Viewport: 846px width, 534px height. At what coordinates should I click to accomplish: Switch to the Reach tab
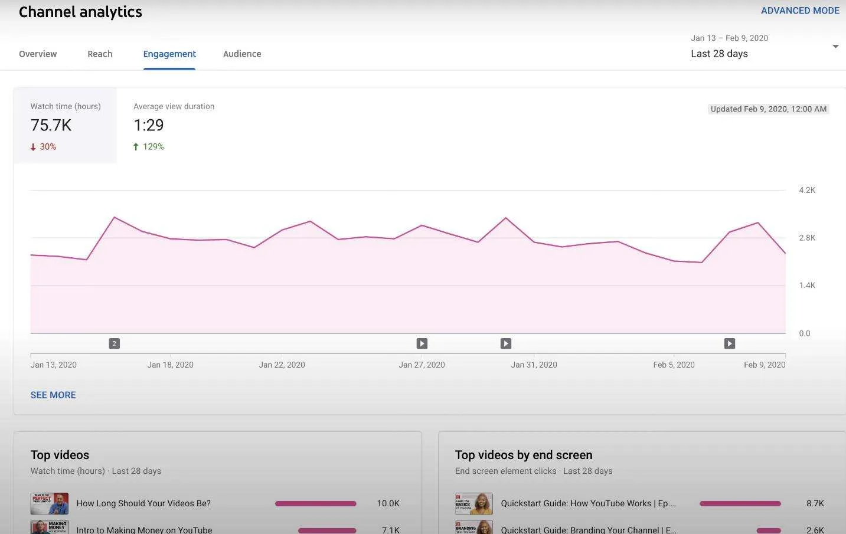(100, 54)
